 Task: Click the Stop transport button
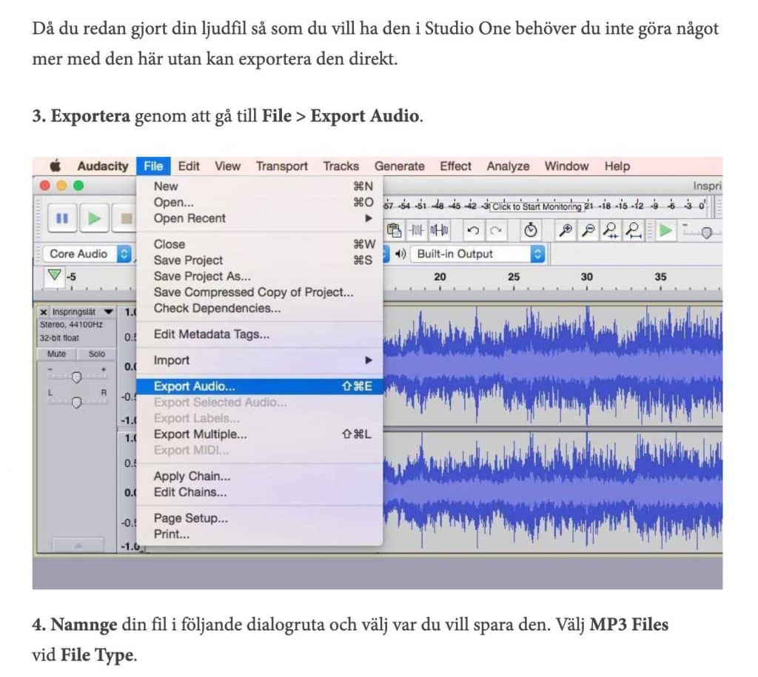click(124, 218)
